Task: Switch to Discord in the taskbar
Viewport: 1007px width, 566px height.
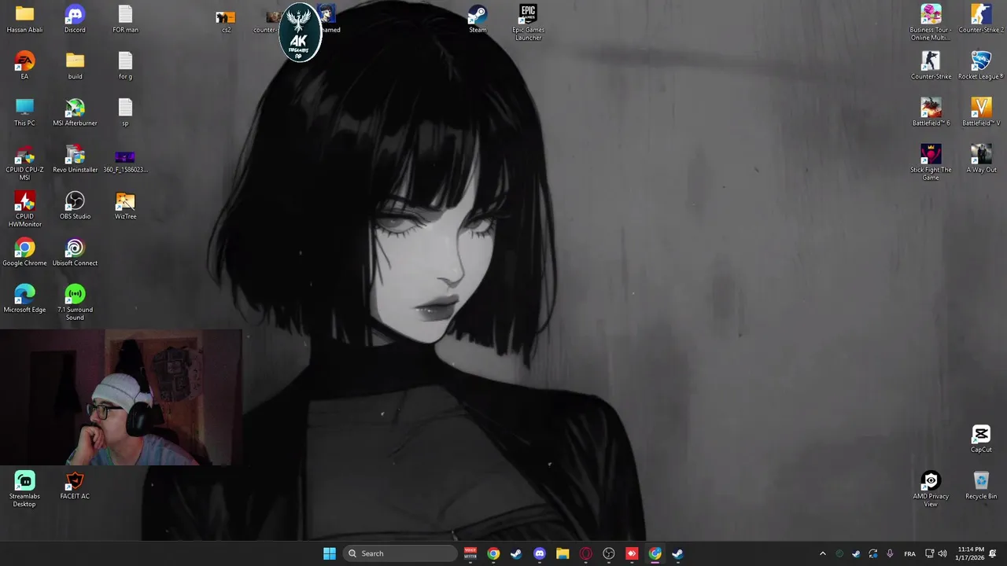Action: pos(539,553)
